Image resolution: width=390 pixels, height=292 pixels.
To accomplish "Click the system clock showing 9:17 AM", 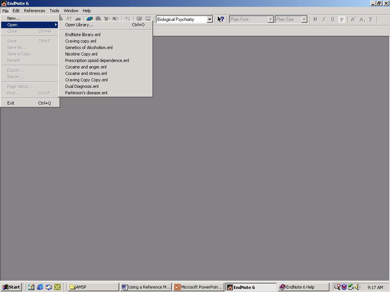I will [375, 287].
